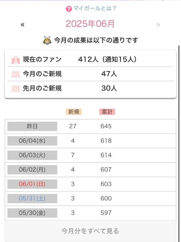Viewport: 181px width, 242px height.
Task: Click the 先月のご新規 people icon
Action: coord(16,89)
